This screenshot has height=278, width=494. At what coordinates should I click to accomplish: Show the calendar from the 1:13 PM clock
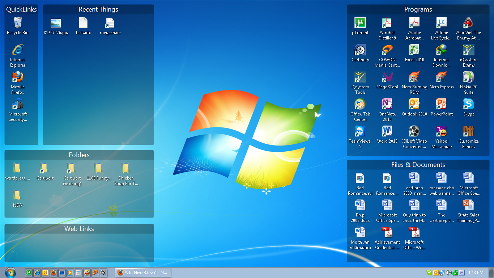coord(476,273)
